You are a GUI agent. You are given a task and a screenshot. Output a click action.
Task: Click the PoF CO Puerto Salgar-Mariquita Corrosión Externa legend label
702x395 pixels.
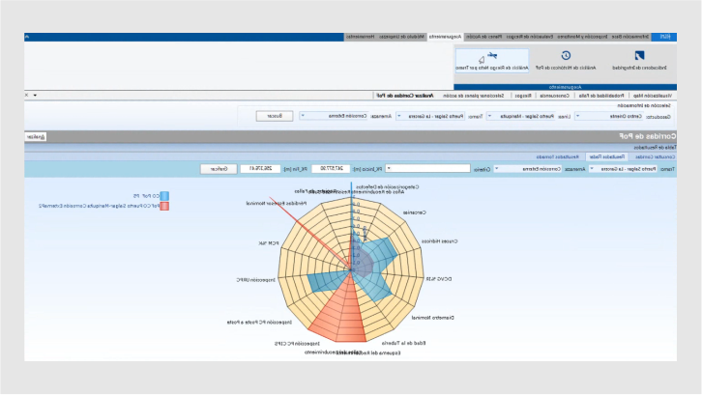(x=99, y=207)
